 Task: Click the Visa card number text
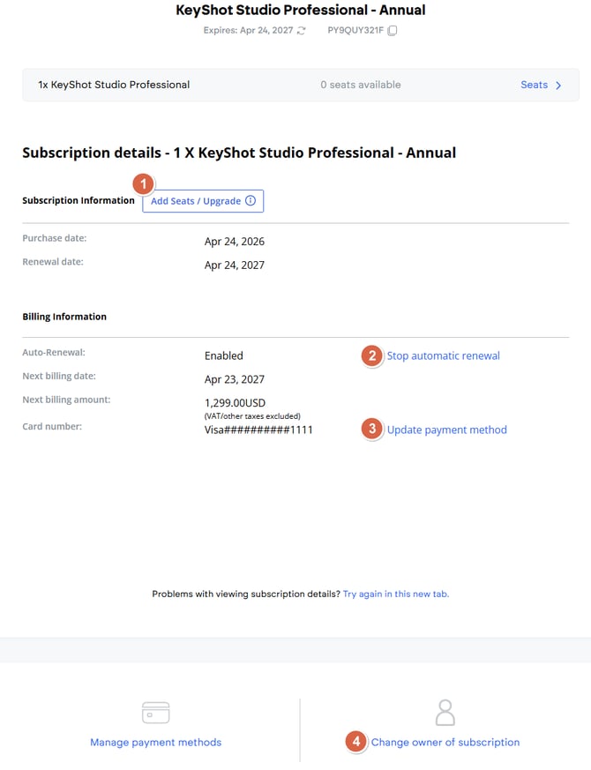(258, 430)
